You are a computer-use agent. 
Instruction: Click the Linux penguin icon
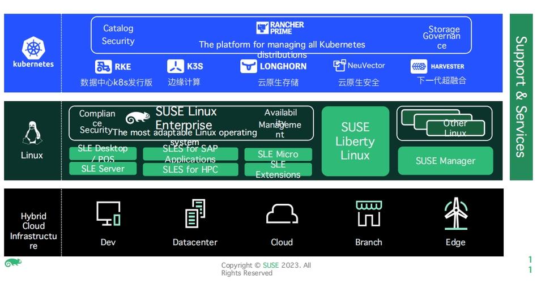click(32, 134)
